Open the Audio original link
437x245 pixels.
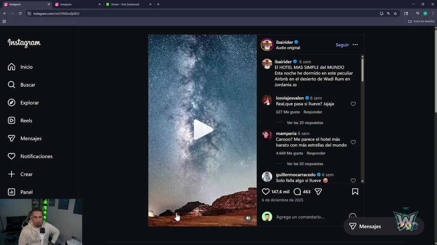(x=288, y=48)
